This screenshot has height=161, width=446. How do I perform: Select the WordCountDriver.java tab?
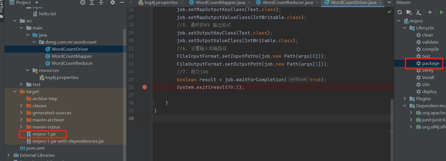[353, 3]
